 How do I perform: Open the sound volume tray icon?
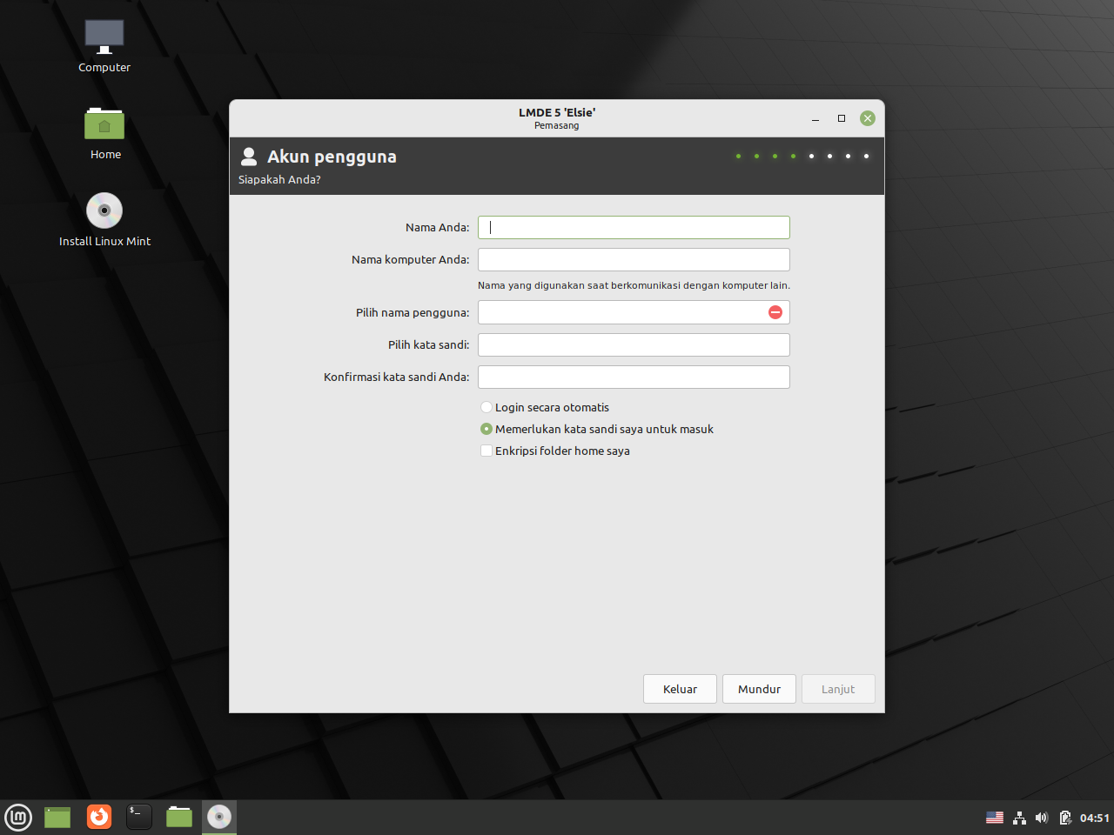coord(1042,818)
